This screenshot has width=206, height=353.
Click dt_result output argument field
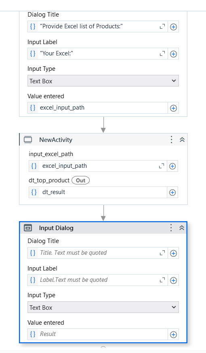(103, 192)
